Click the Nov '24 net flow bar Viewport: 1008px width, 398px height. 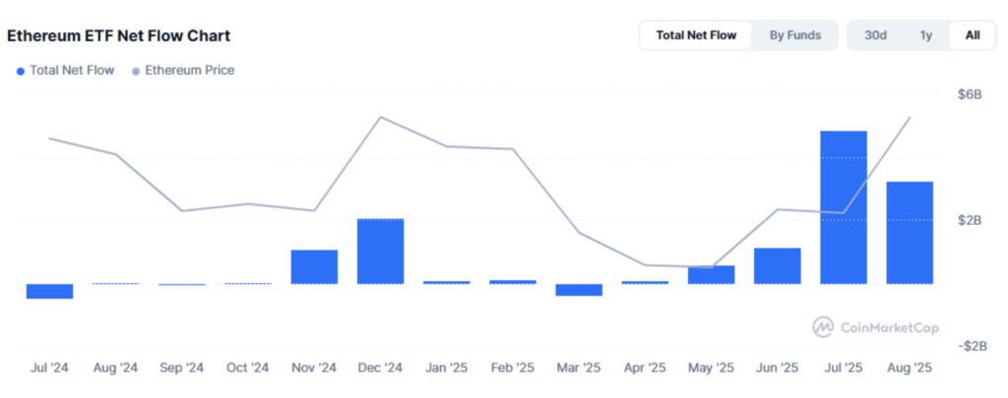[x=314, y=266]
